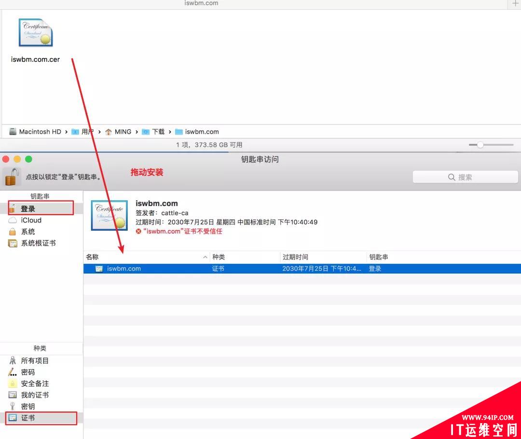
Task: Select the 系统 keychain in the sidebar
Action: pos(41,232)
